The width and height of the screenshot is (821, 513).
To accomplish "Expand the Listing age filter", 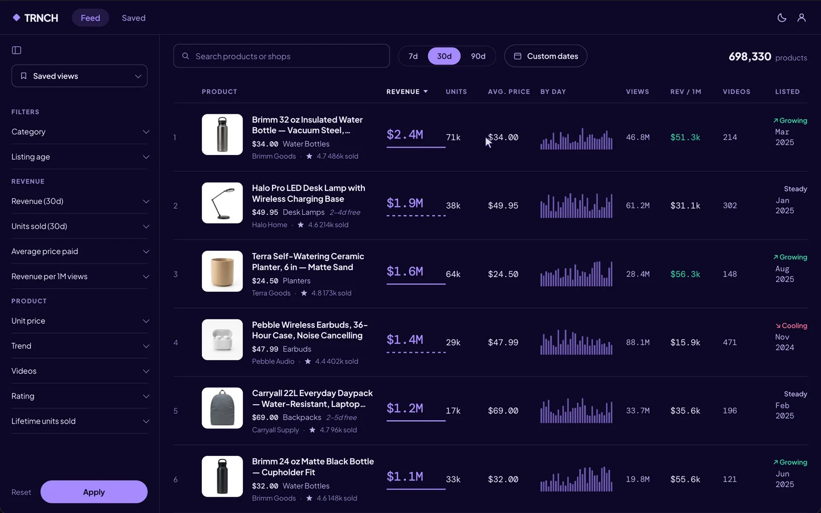I will [79, 157].
